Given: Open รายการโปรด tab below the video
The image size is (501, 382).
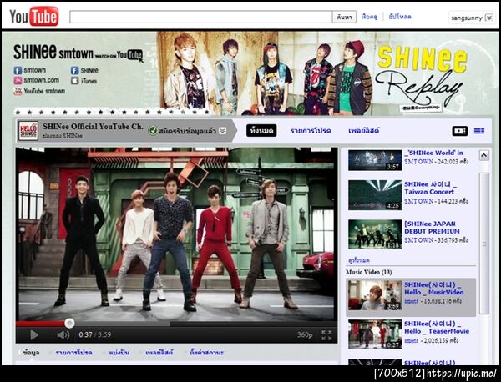Looking at the screenshot, I should coord(73,353).
